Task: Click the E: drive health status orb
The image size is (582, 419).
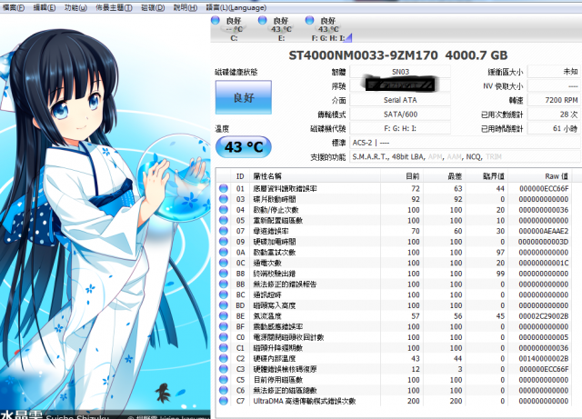Action: tap(263, 20)
